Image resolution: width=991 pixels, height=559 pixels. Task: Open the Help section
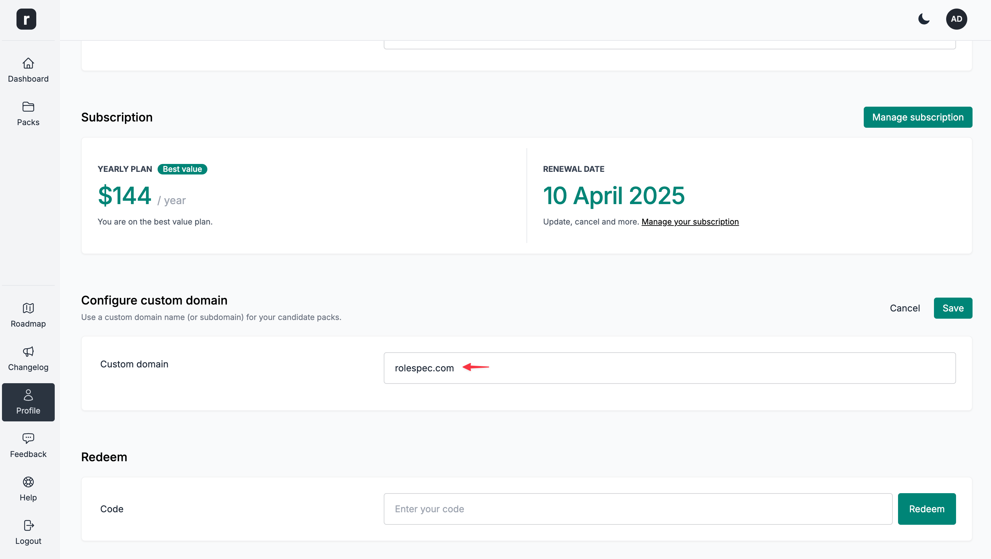28,489
